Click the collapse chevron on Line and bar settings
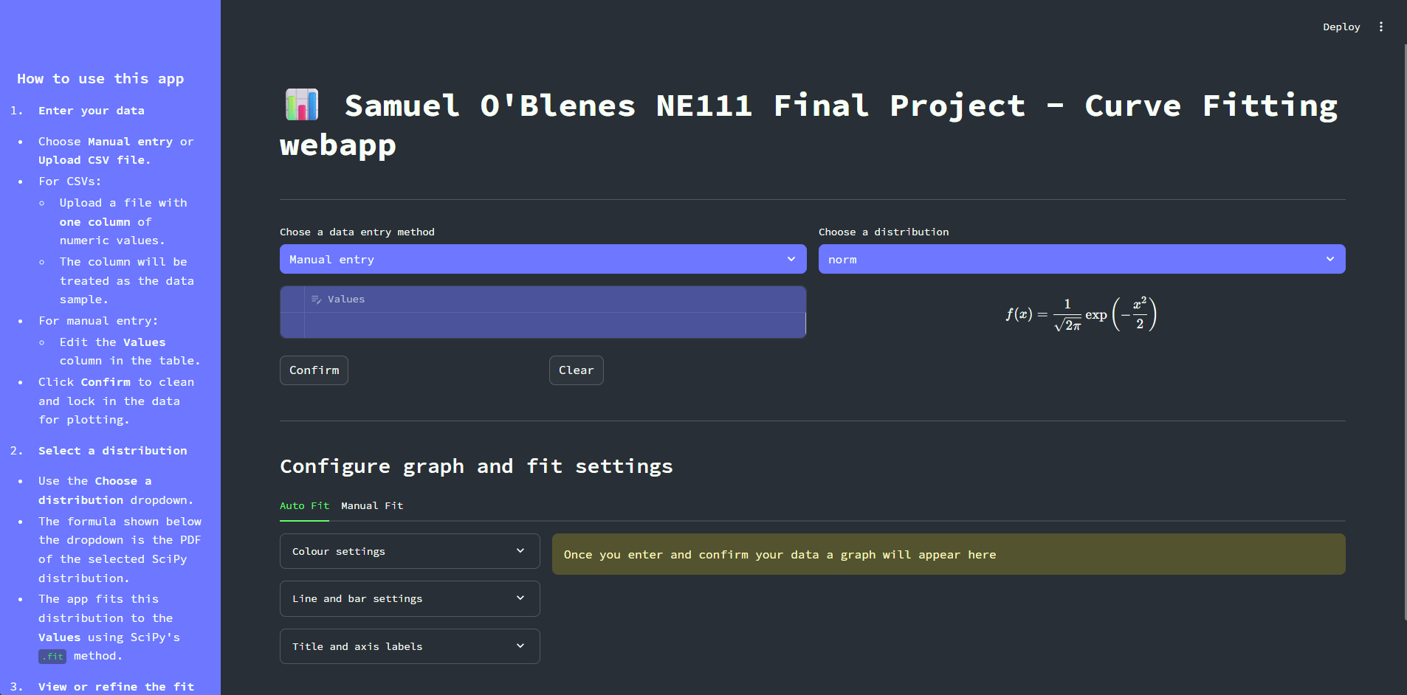The height and width of the screenshot is (695, 1407). (x=520, y=598)
